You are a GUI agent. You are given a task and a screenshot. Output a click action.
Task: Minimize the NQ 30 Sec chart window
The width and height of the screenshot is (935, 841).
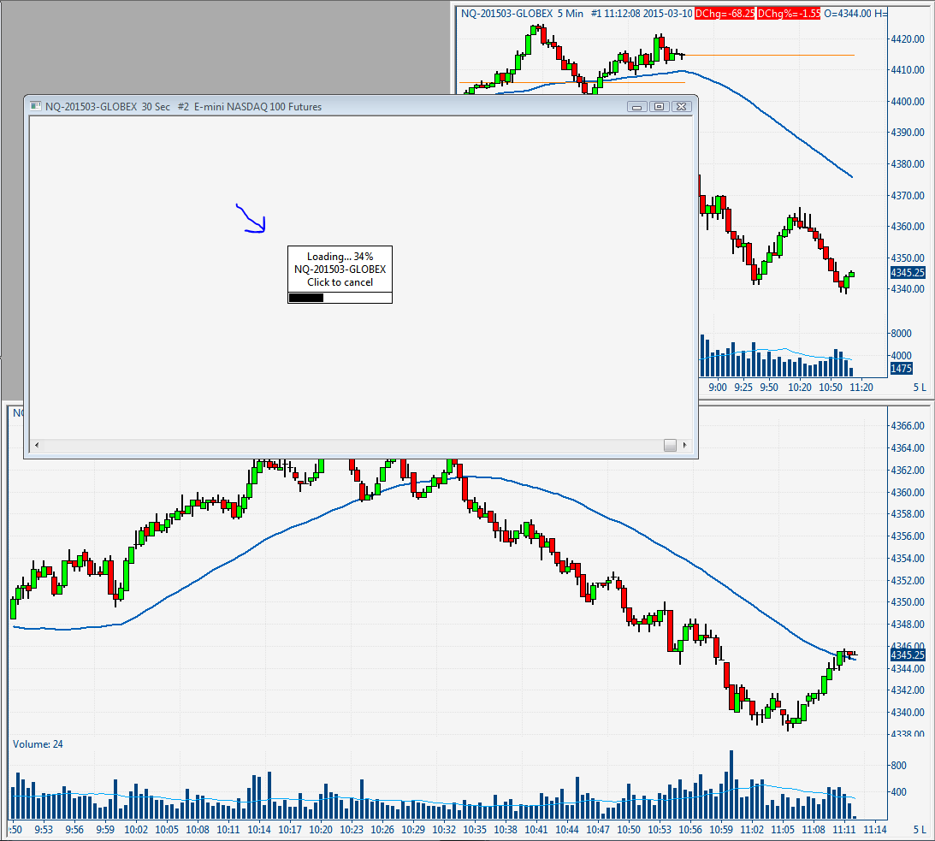coord(636,107)
